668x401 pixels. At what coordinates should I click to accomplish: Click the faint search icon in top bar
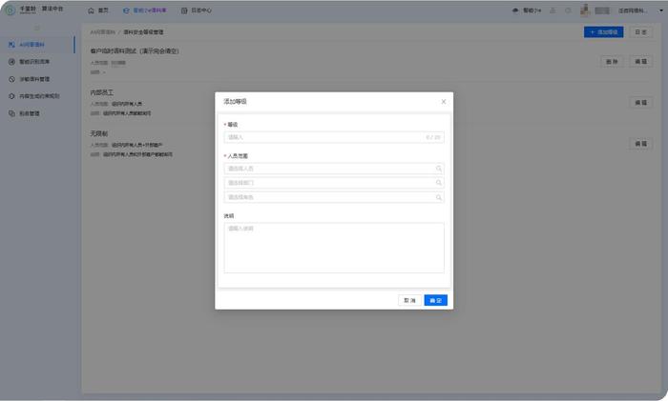[568, 10]
